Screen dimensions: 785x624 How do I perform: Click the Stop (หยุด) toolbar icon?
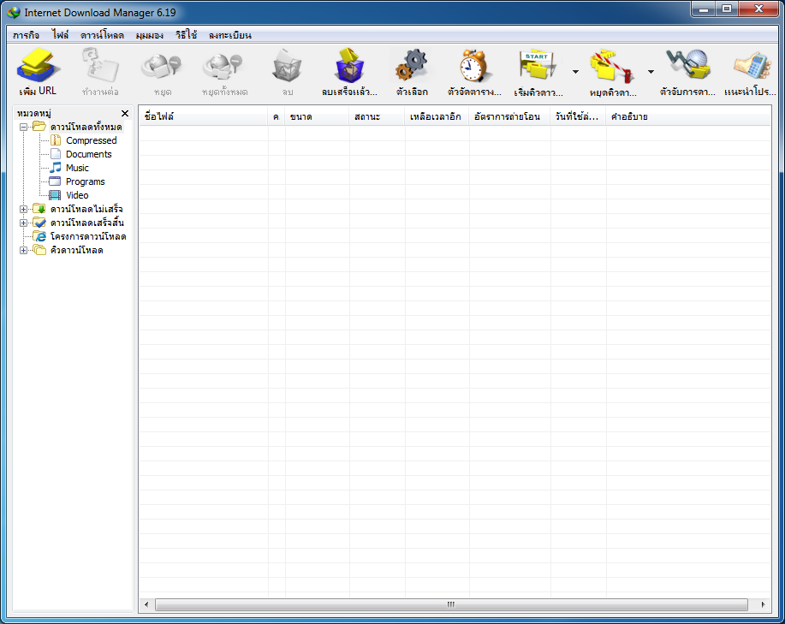pyautogui.click(x=161, y=67)
